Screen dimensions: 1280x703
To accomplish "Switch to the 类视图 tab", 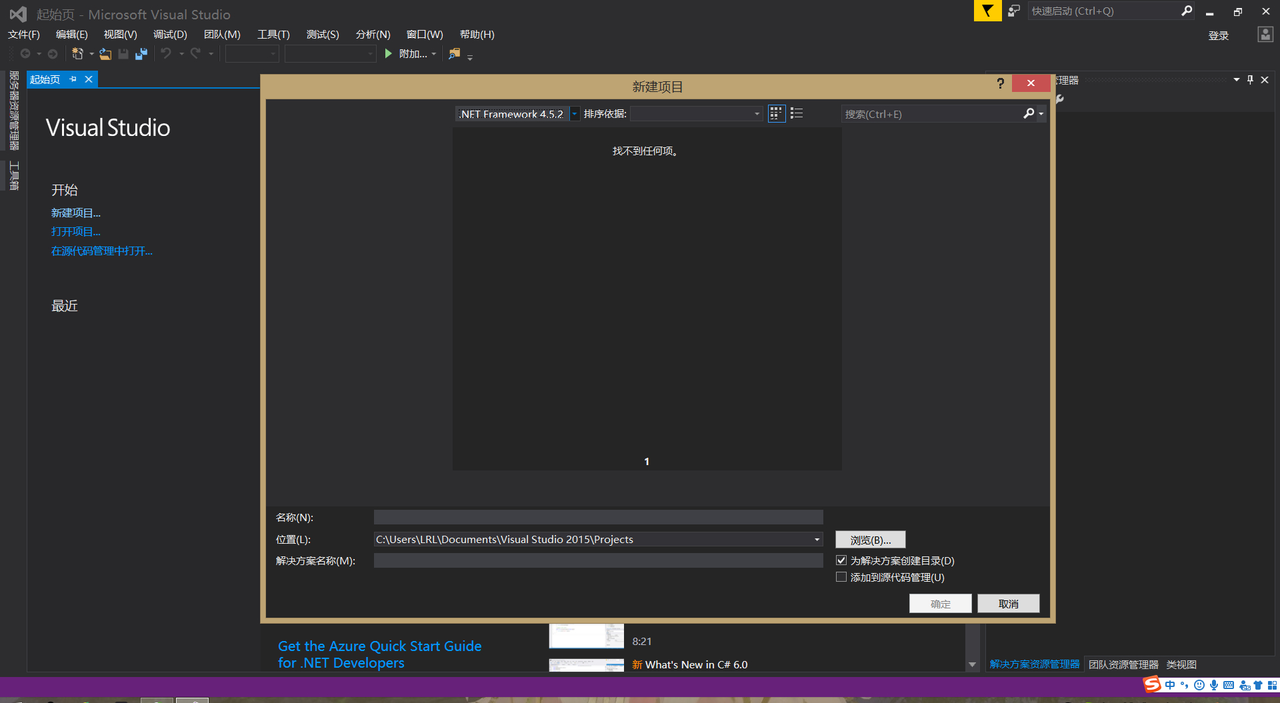I will [1181, 664].
